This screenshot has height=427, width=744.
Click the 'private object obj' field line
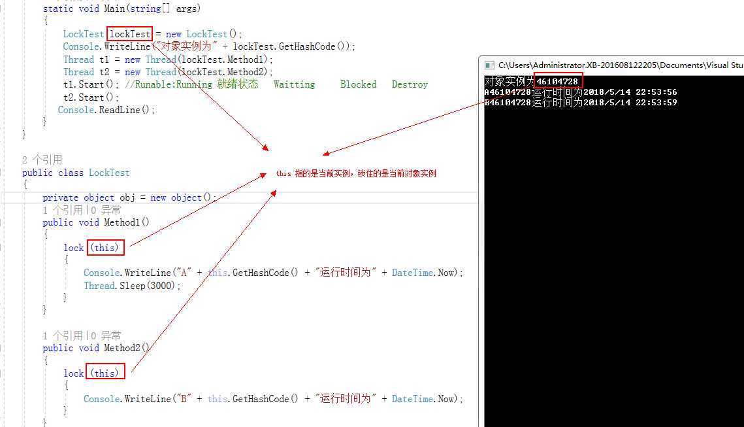tap(129, 197)
